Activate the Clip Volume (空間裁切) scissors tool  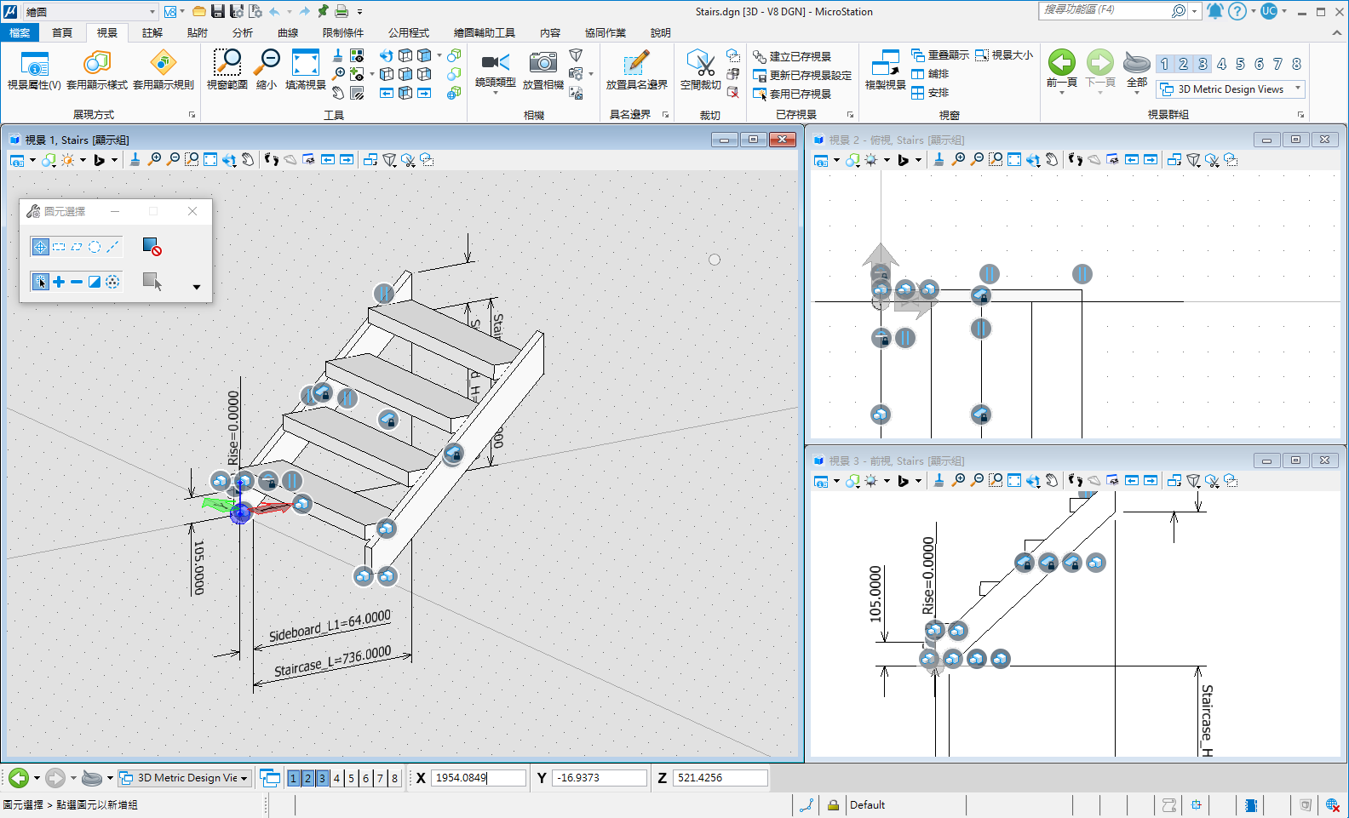pos(700,70)
